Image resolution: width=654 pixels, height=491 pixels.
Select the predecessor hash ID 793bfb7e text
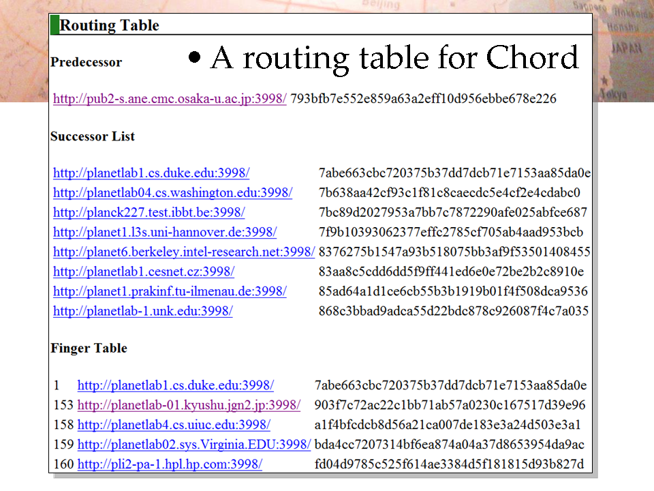point(423,99)
